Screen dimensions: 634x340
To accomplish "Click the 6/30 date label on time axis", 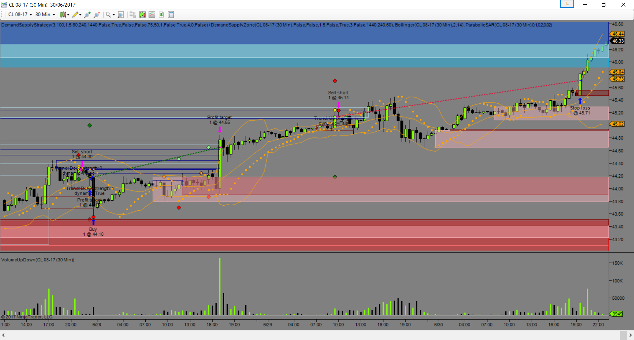I will coord(439,324).
